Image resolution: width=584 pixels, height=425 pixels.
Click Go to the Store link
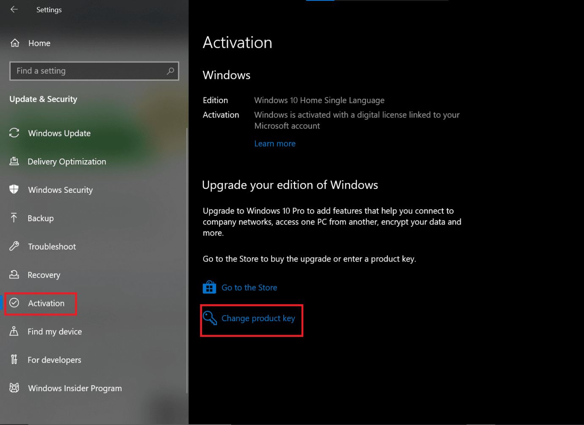(249, 288)
